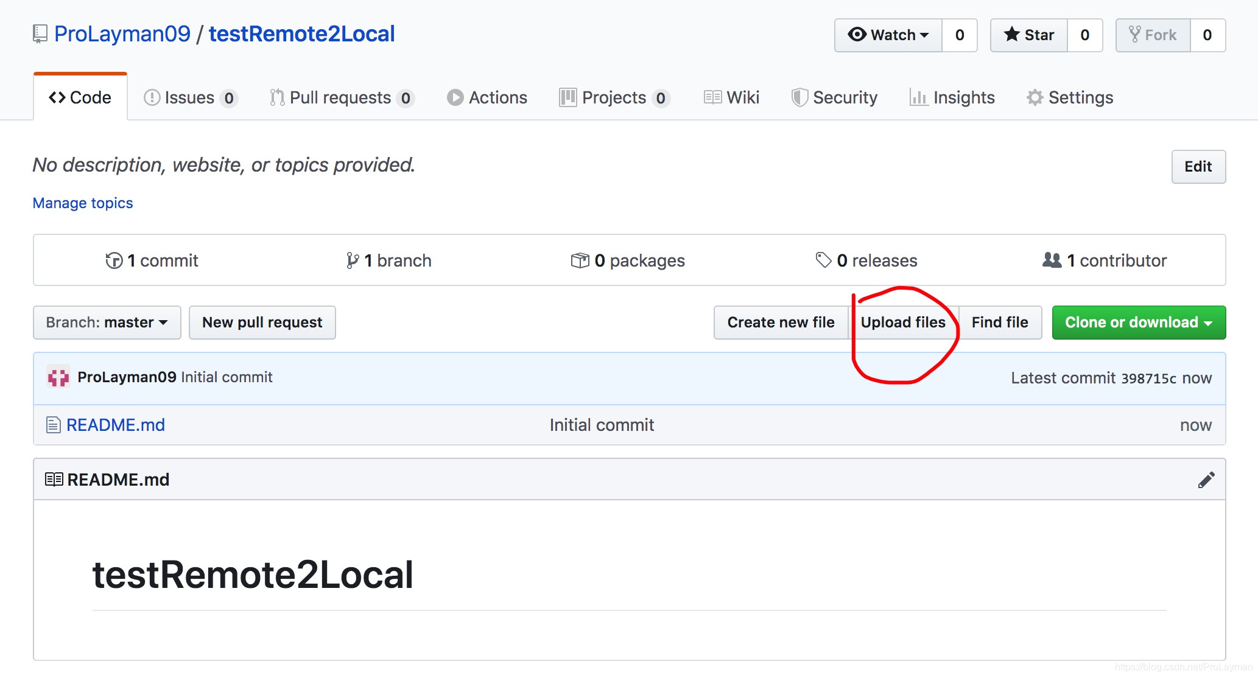Open the Actions tab
The width and height of the screenshot is (1258, 678).
click(x=486, y=97)
